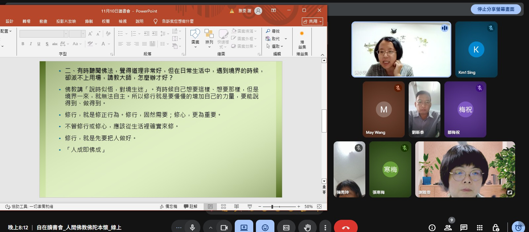
Task: Switch to slide sorter view
Action: (224, 206)
